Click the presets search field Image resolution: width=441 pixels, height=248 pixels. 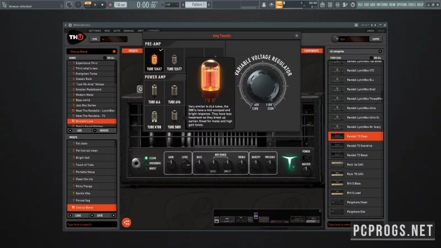(x=92, y=225)
